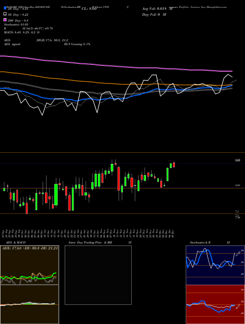Click the 'Intra Day Trading Price & MRSI' title
Image resolution: width=245 pixels, height=324 pixels.
[x=100, y=243]
